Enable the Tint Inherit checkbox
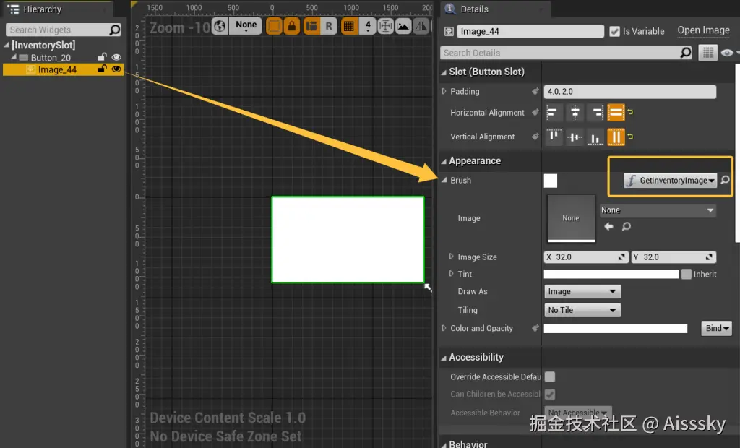740x448 pixels. (687, 274)
